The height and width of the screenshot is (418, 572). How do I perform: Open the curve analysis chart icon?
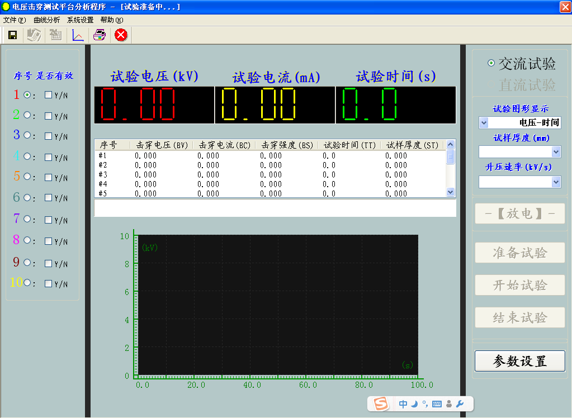click(x=78, y=35)
